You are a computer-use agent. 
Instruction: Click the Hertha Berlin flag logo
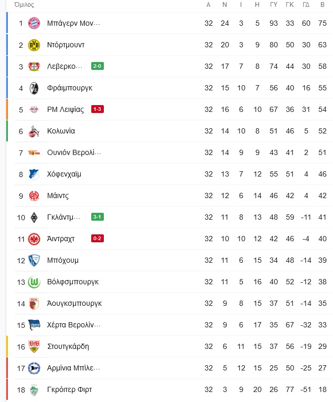tap(34, 325)
